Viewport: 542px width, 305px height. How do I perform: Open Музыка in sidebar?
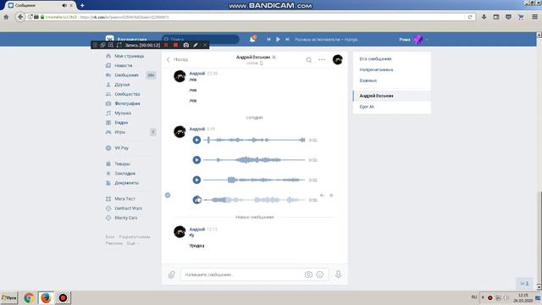click(x=123, y=113)
